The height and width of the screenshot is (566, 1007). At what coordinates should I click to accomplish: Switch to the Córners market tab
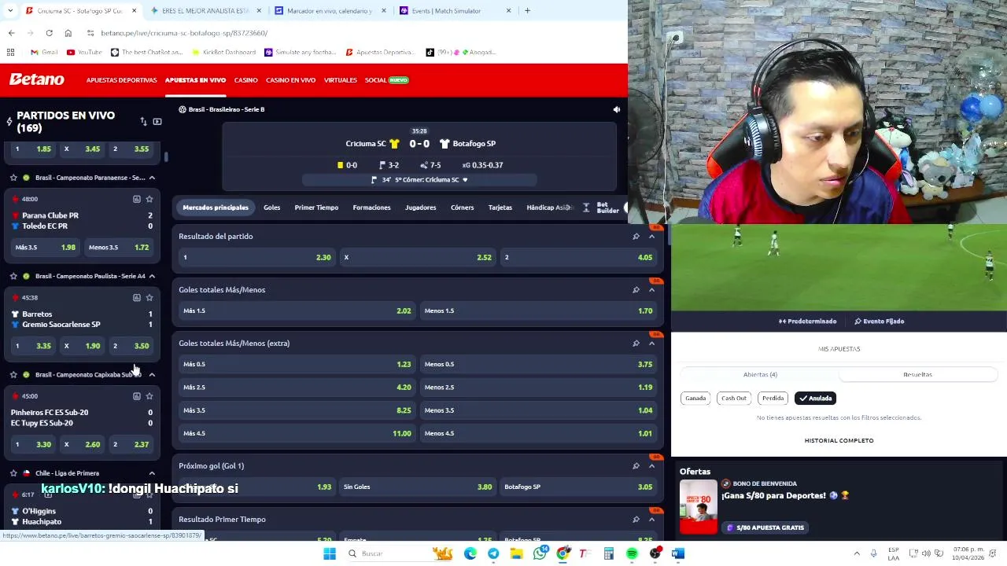462,208
